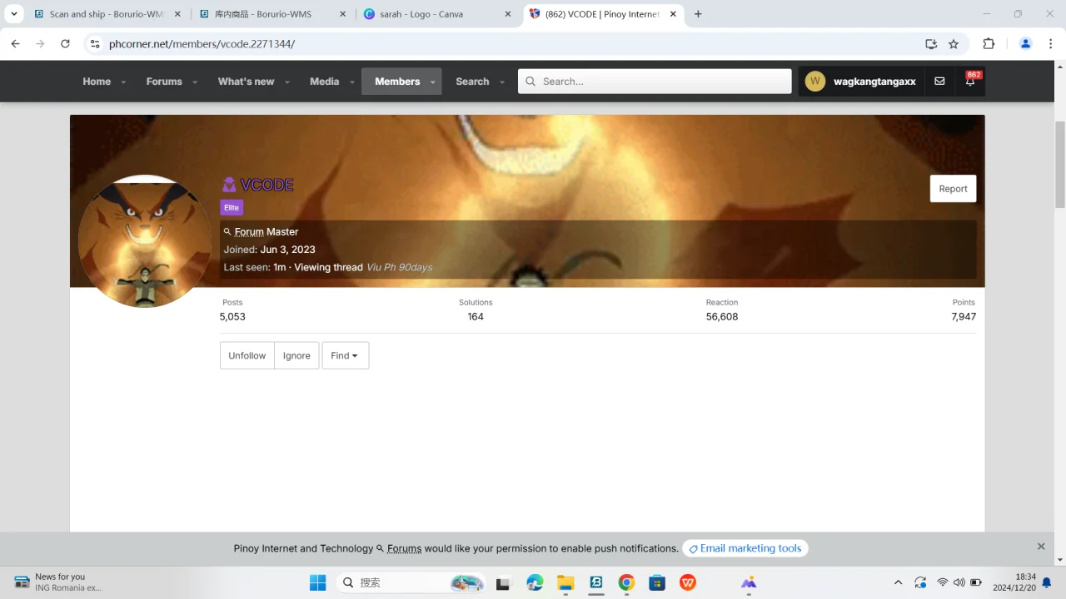Open the Chrome three-dot menu
Viewport: 1066px width, 599px height.
(x=1052, y=44)
